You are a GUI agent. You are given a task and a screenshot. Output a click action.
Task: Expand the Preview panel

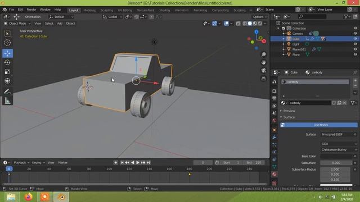tap(289, 111)
